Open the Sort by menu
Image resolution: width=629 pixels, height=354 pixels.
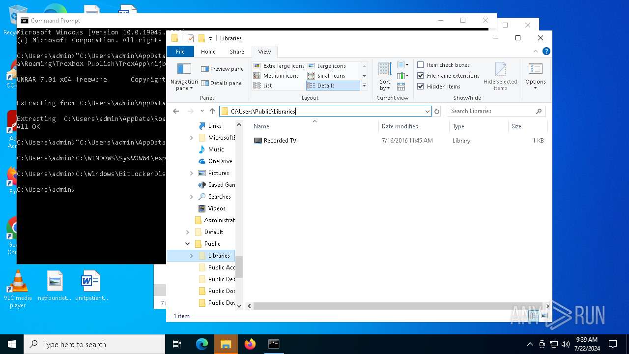click(x=385, y=76)
